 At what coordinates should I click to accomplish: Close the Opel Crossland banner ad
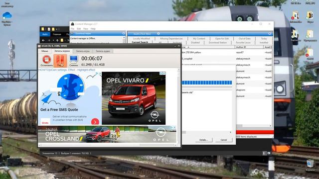[x=174, y=127]
